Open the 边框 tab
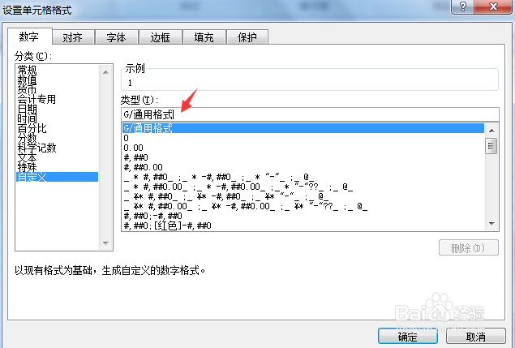This screenshot has width=515, height=348. click(x=161, y=37)
